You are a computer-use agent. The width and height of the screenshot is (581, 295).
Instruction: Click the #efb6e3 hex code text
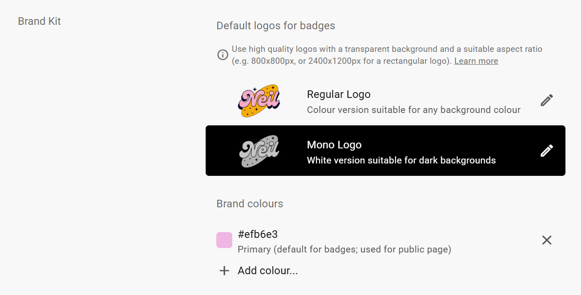tap(258, 234)
